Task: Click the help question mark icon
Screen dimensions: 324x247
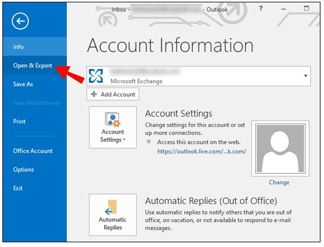Action: tap(261, 8)
